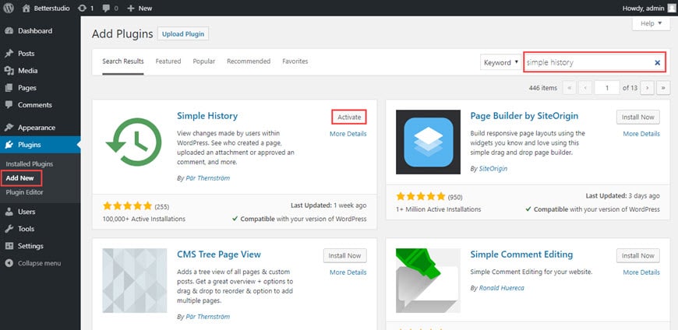
Task: Open the WordPress logo menu
Action: click(9, 8)
